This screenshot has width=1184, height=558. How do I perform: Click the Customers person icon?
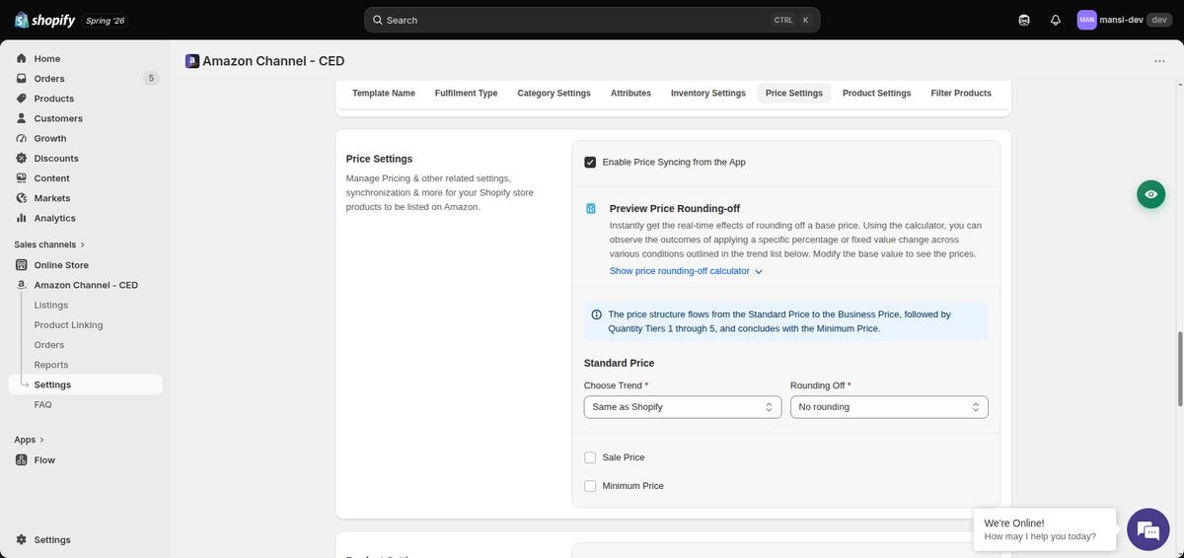pyautogui.click(x=22, y=118)
